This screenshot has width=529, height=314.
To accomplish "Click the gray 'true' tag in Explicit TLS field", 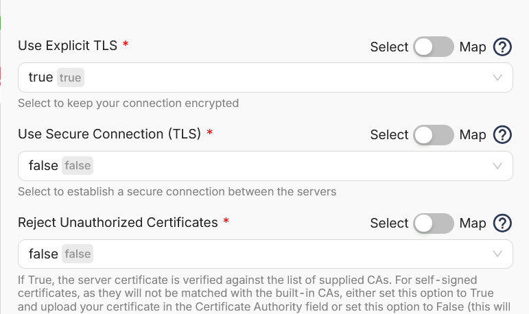I will coord(71,77).
